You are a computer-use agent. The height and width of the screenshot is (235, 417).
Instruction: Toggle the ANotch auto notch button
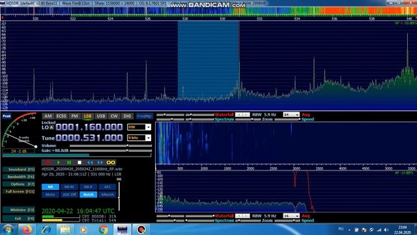click(108, 195)
